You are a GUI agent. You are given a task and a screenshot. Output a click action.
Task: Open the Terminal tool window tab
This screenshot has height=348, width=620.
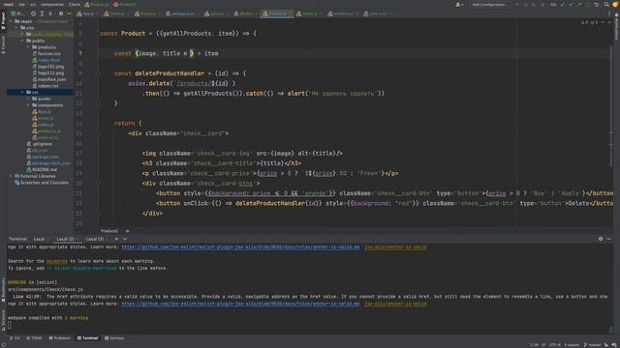87,338
